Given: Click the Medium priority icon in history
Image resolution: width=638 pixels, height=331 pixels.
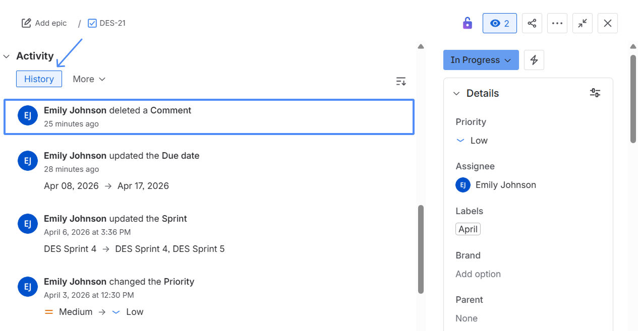Looking at the screenshot, I should (49, 312).
